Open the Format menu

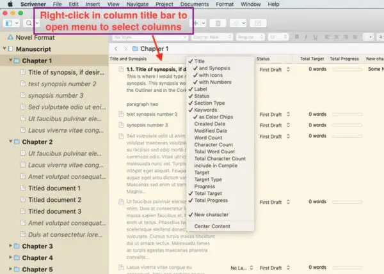click(225, 4)
